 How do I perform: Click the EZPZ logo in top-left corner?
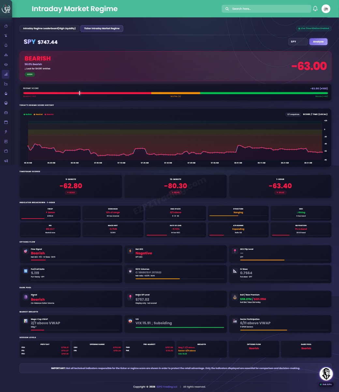(6, 9)
